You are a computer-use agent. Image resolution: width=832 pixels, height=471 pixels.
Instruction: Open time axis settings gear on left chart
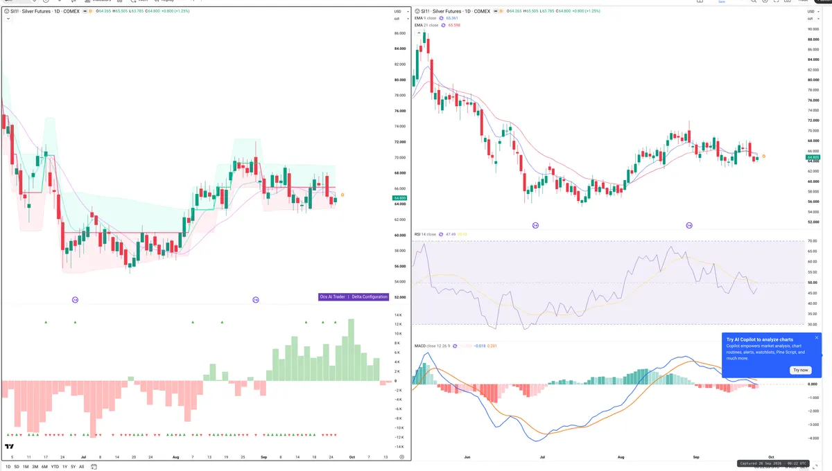click(x=401, y=457)
